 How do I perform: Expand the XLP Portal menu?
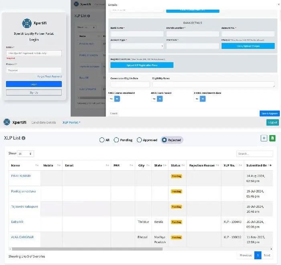pos(71,122)
